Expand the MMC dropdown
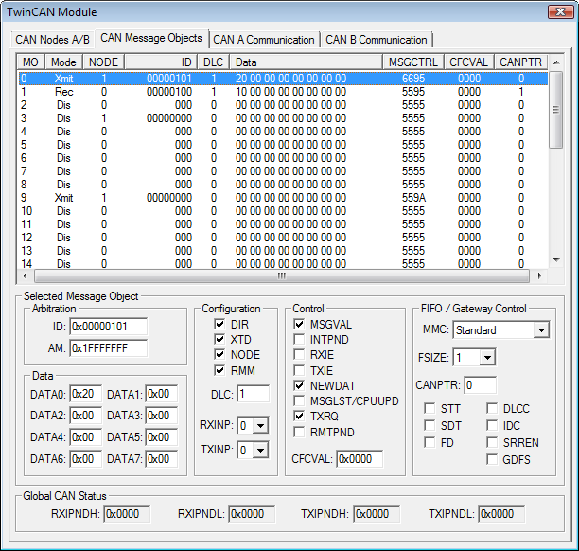This screenshot has width=579, height=551. tap(540, 330)
